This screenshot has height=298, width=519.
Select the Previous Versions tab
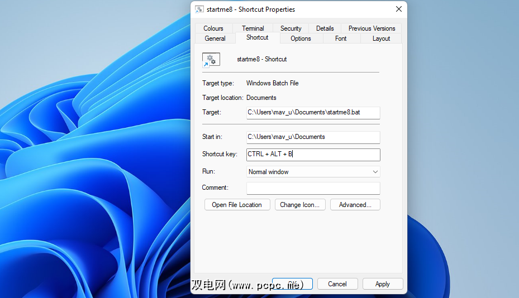[372, 28]
